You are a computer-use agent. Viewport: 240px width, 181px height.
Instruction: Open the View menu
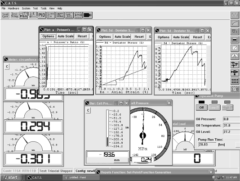(52, 9)
